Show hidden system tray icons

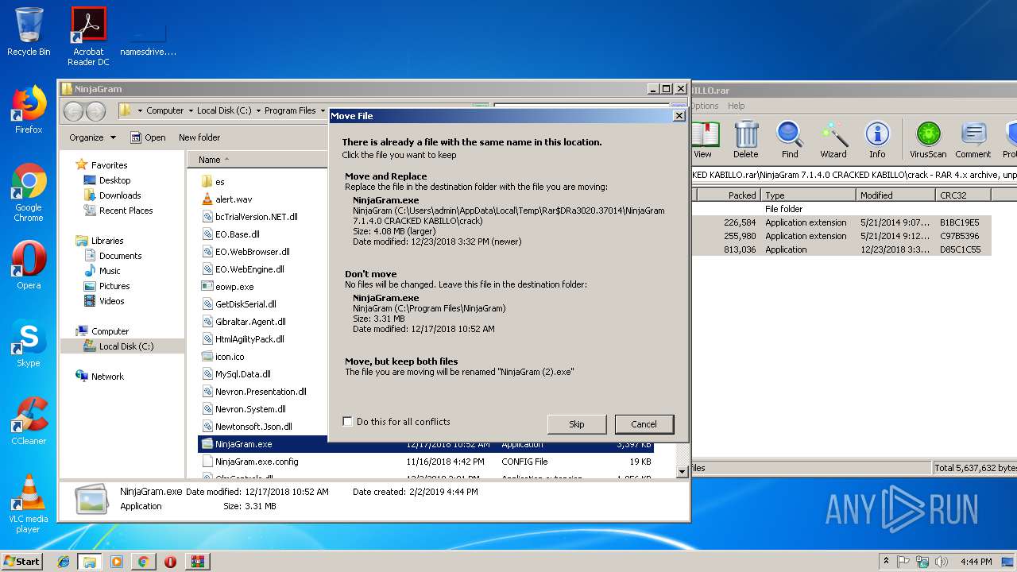pos(887,561)
